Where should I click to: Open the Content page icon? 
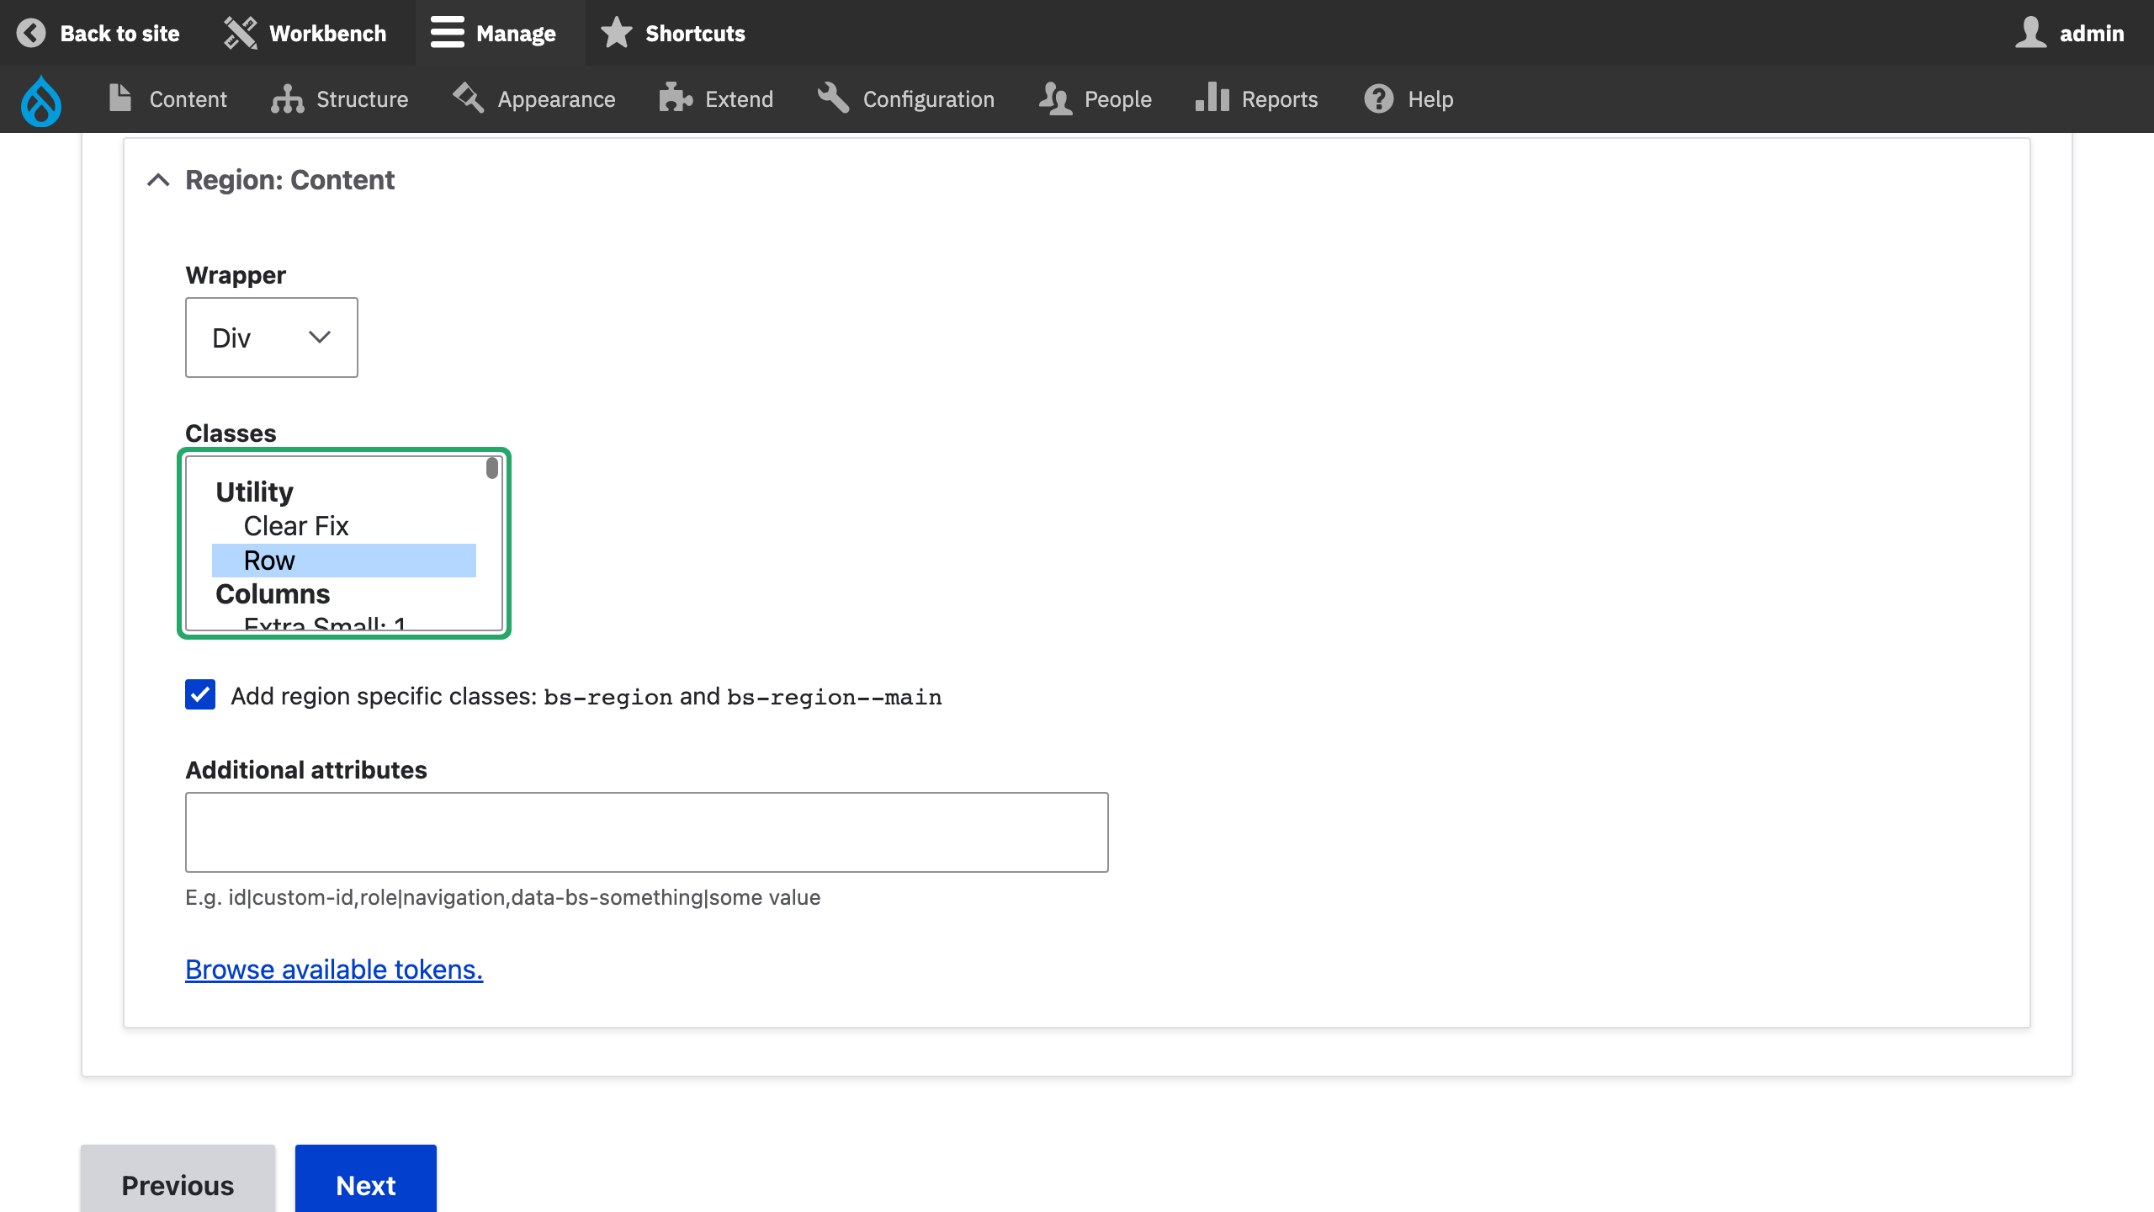coord(119,98)
